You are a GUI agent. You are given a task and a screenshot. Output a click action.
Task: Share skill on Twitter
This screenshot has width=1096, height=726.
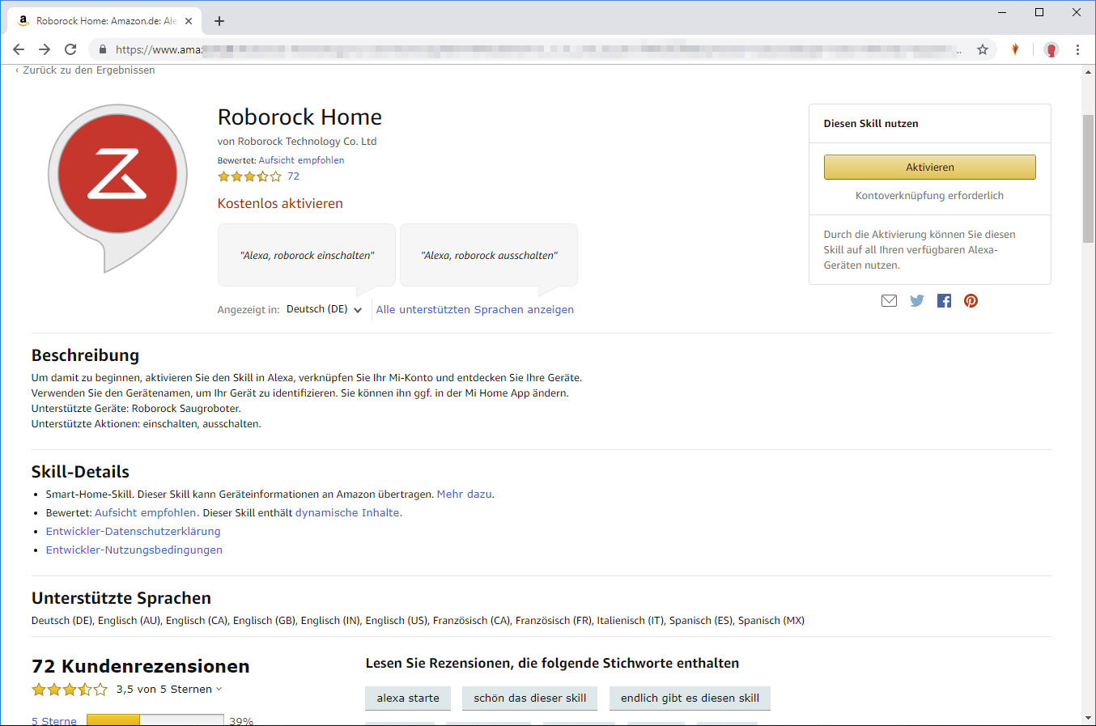coord(916,301)
